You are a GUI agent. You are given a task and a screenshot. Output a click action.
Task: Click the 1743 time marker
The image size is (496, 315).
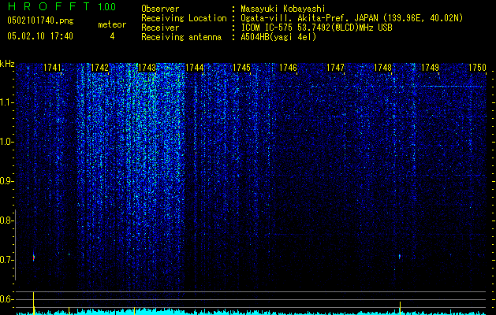pyautogui.click(x=147, y=67)
